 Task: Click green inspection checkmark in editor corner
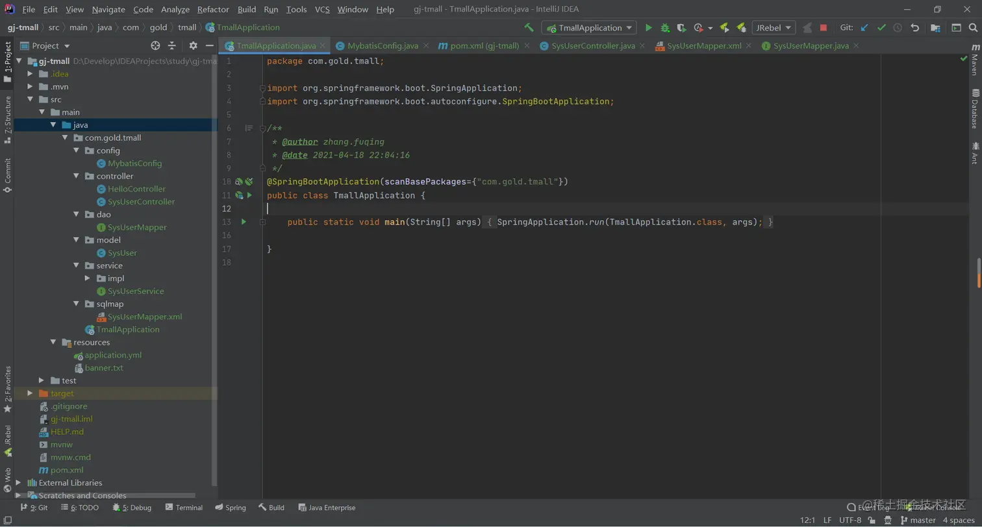click(964, 58)
